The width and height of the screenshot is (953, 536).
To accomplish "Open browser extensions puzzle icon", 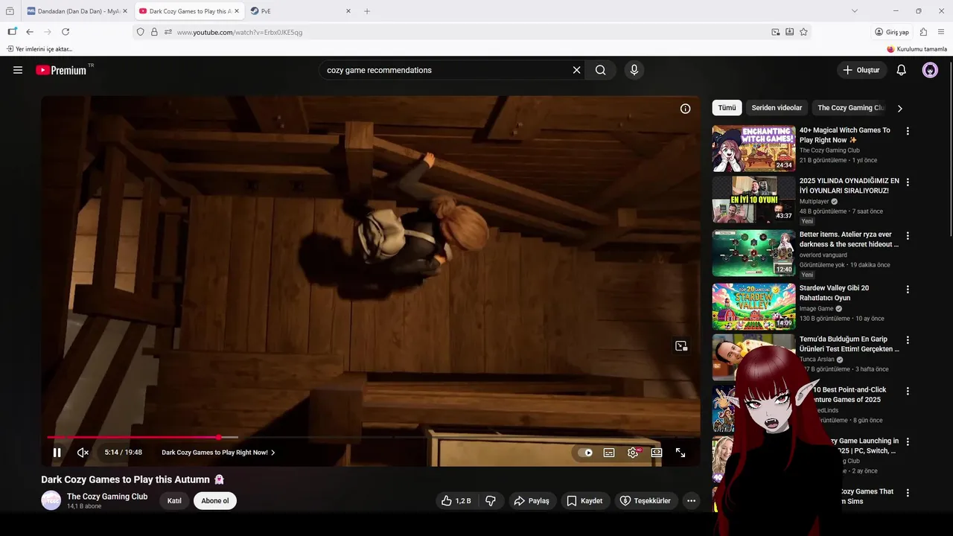I will pyautogui.click(x=923, y=32).
